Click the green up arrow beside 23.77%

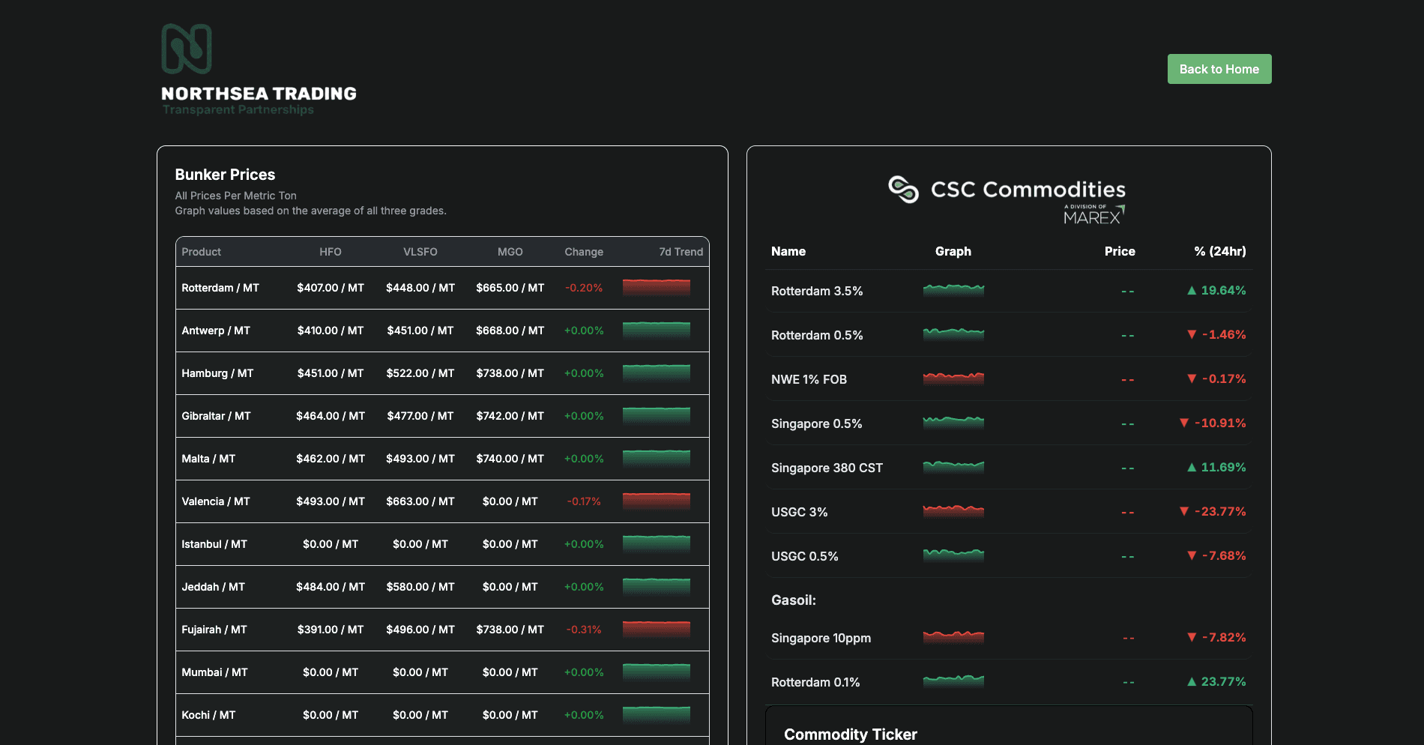[x=1192, y=681]
